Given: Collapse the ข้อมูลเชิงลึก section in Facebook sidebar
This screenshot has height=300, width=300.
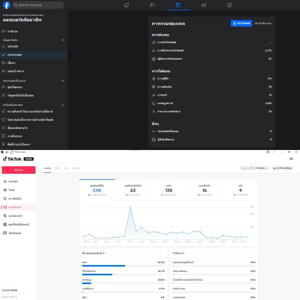Looking at the screenshot, I should point(63,40).
